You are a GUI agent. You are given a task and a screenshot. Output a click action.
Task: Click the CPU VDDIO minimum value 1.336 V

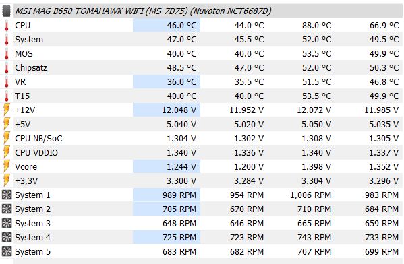click(x=249, y=153)
